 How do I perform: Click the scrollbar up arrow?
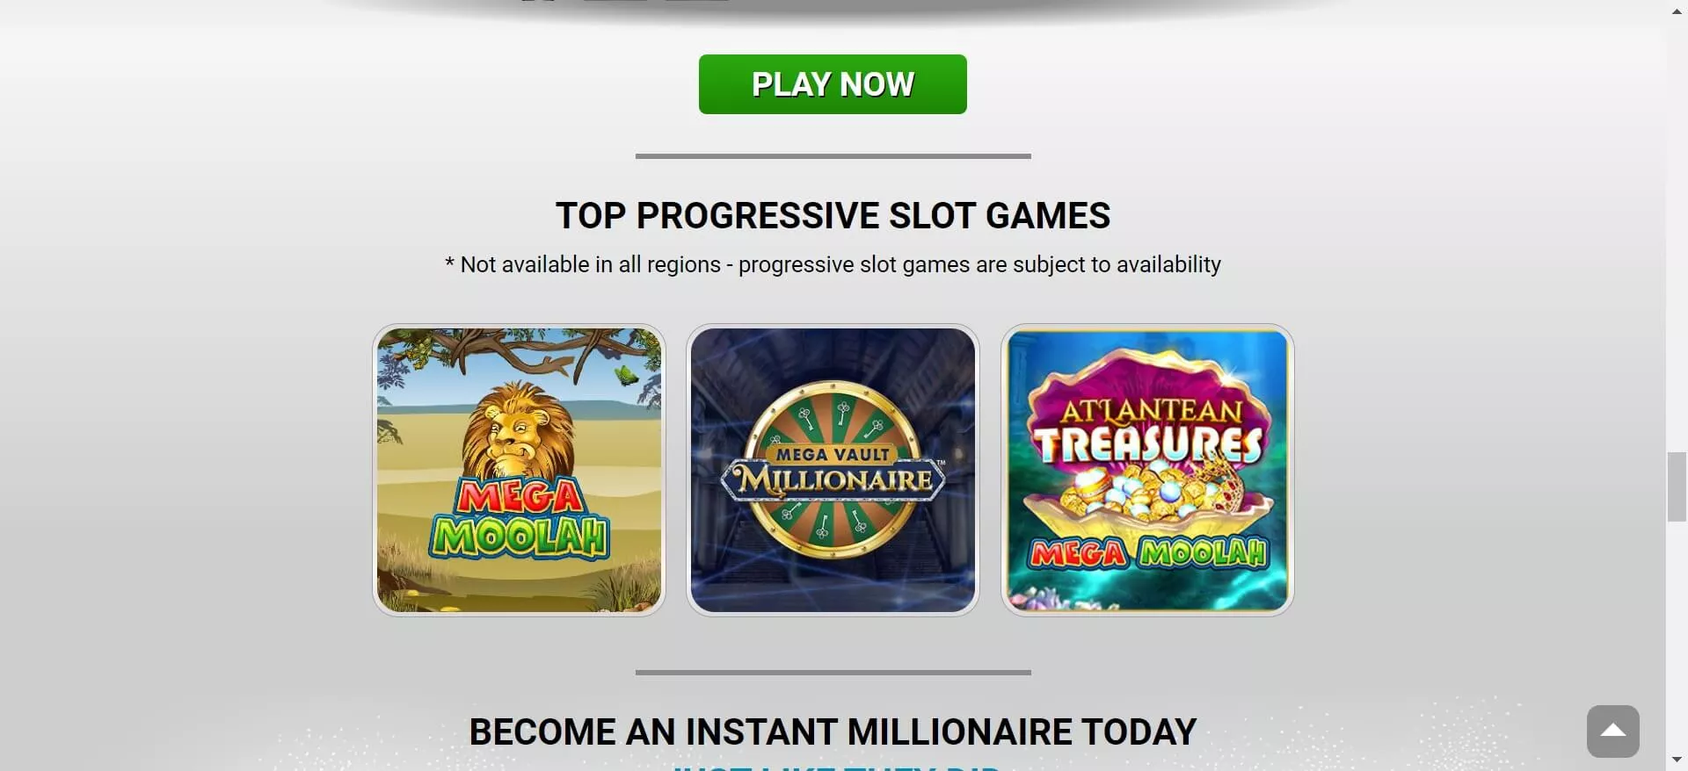click(1677, 11)
